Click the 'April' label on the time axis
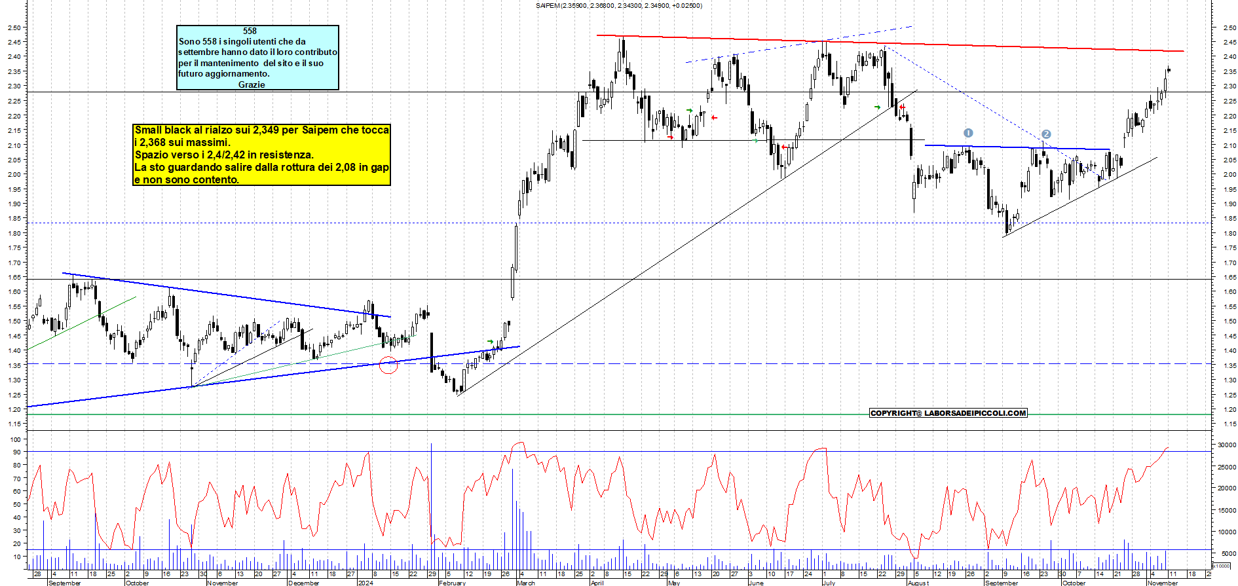The width and height of the screenshot is (1238, 586). [597, 583]
